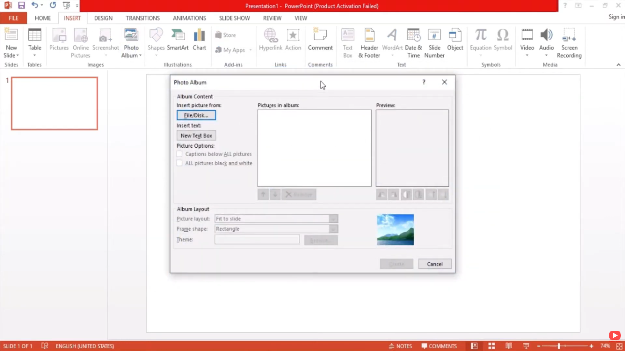Screen dimensions: 625x351
Task: Save the presentation from Quick Access toolbar
Action: click(21, 6)
